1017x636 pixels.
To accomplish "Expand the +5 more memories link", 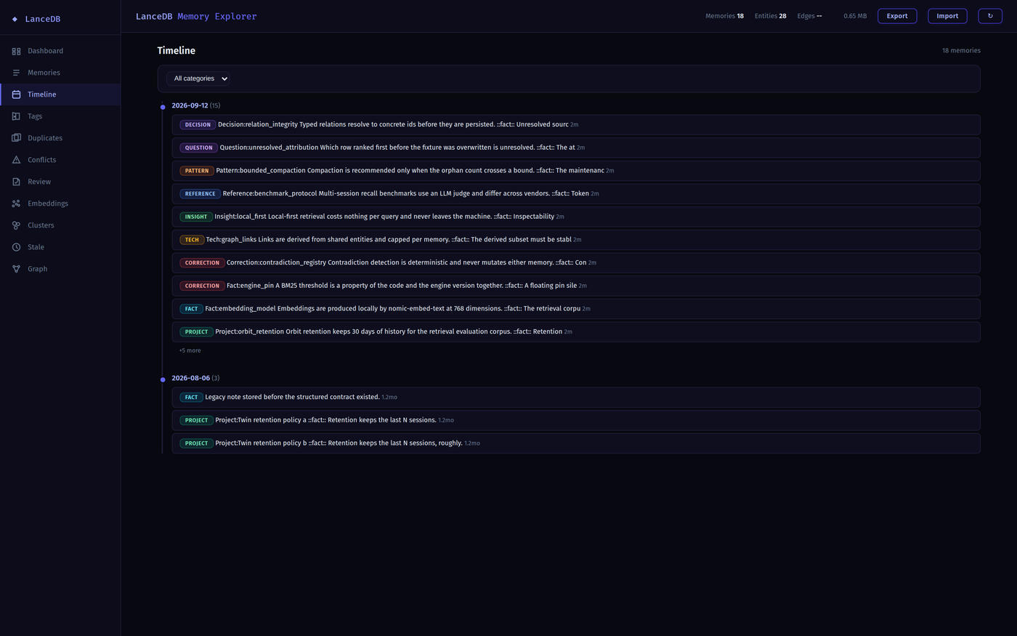I will coord(190,350).
